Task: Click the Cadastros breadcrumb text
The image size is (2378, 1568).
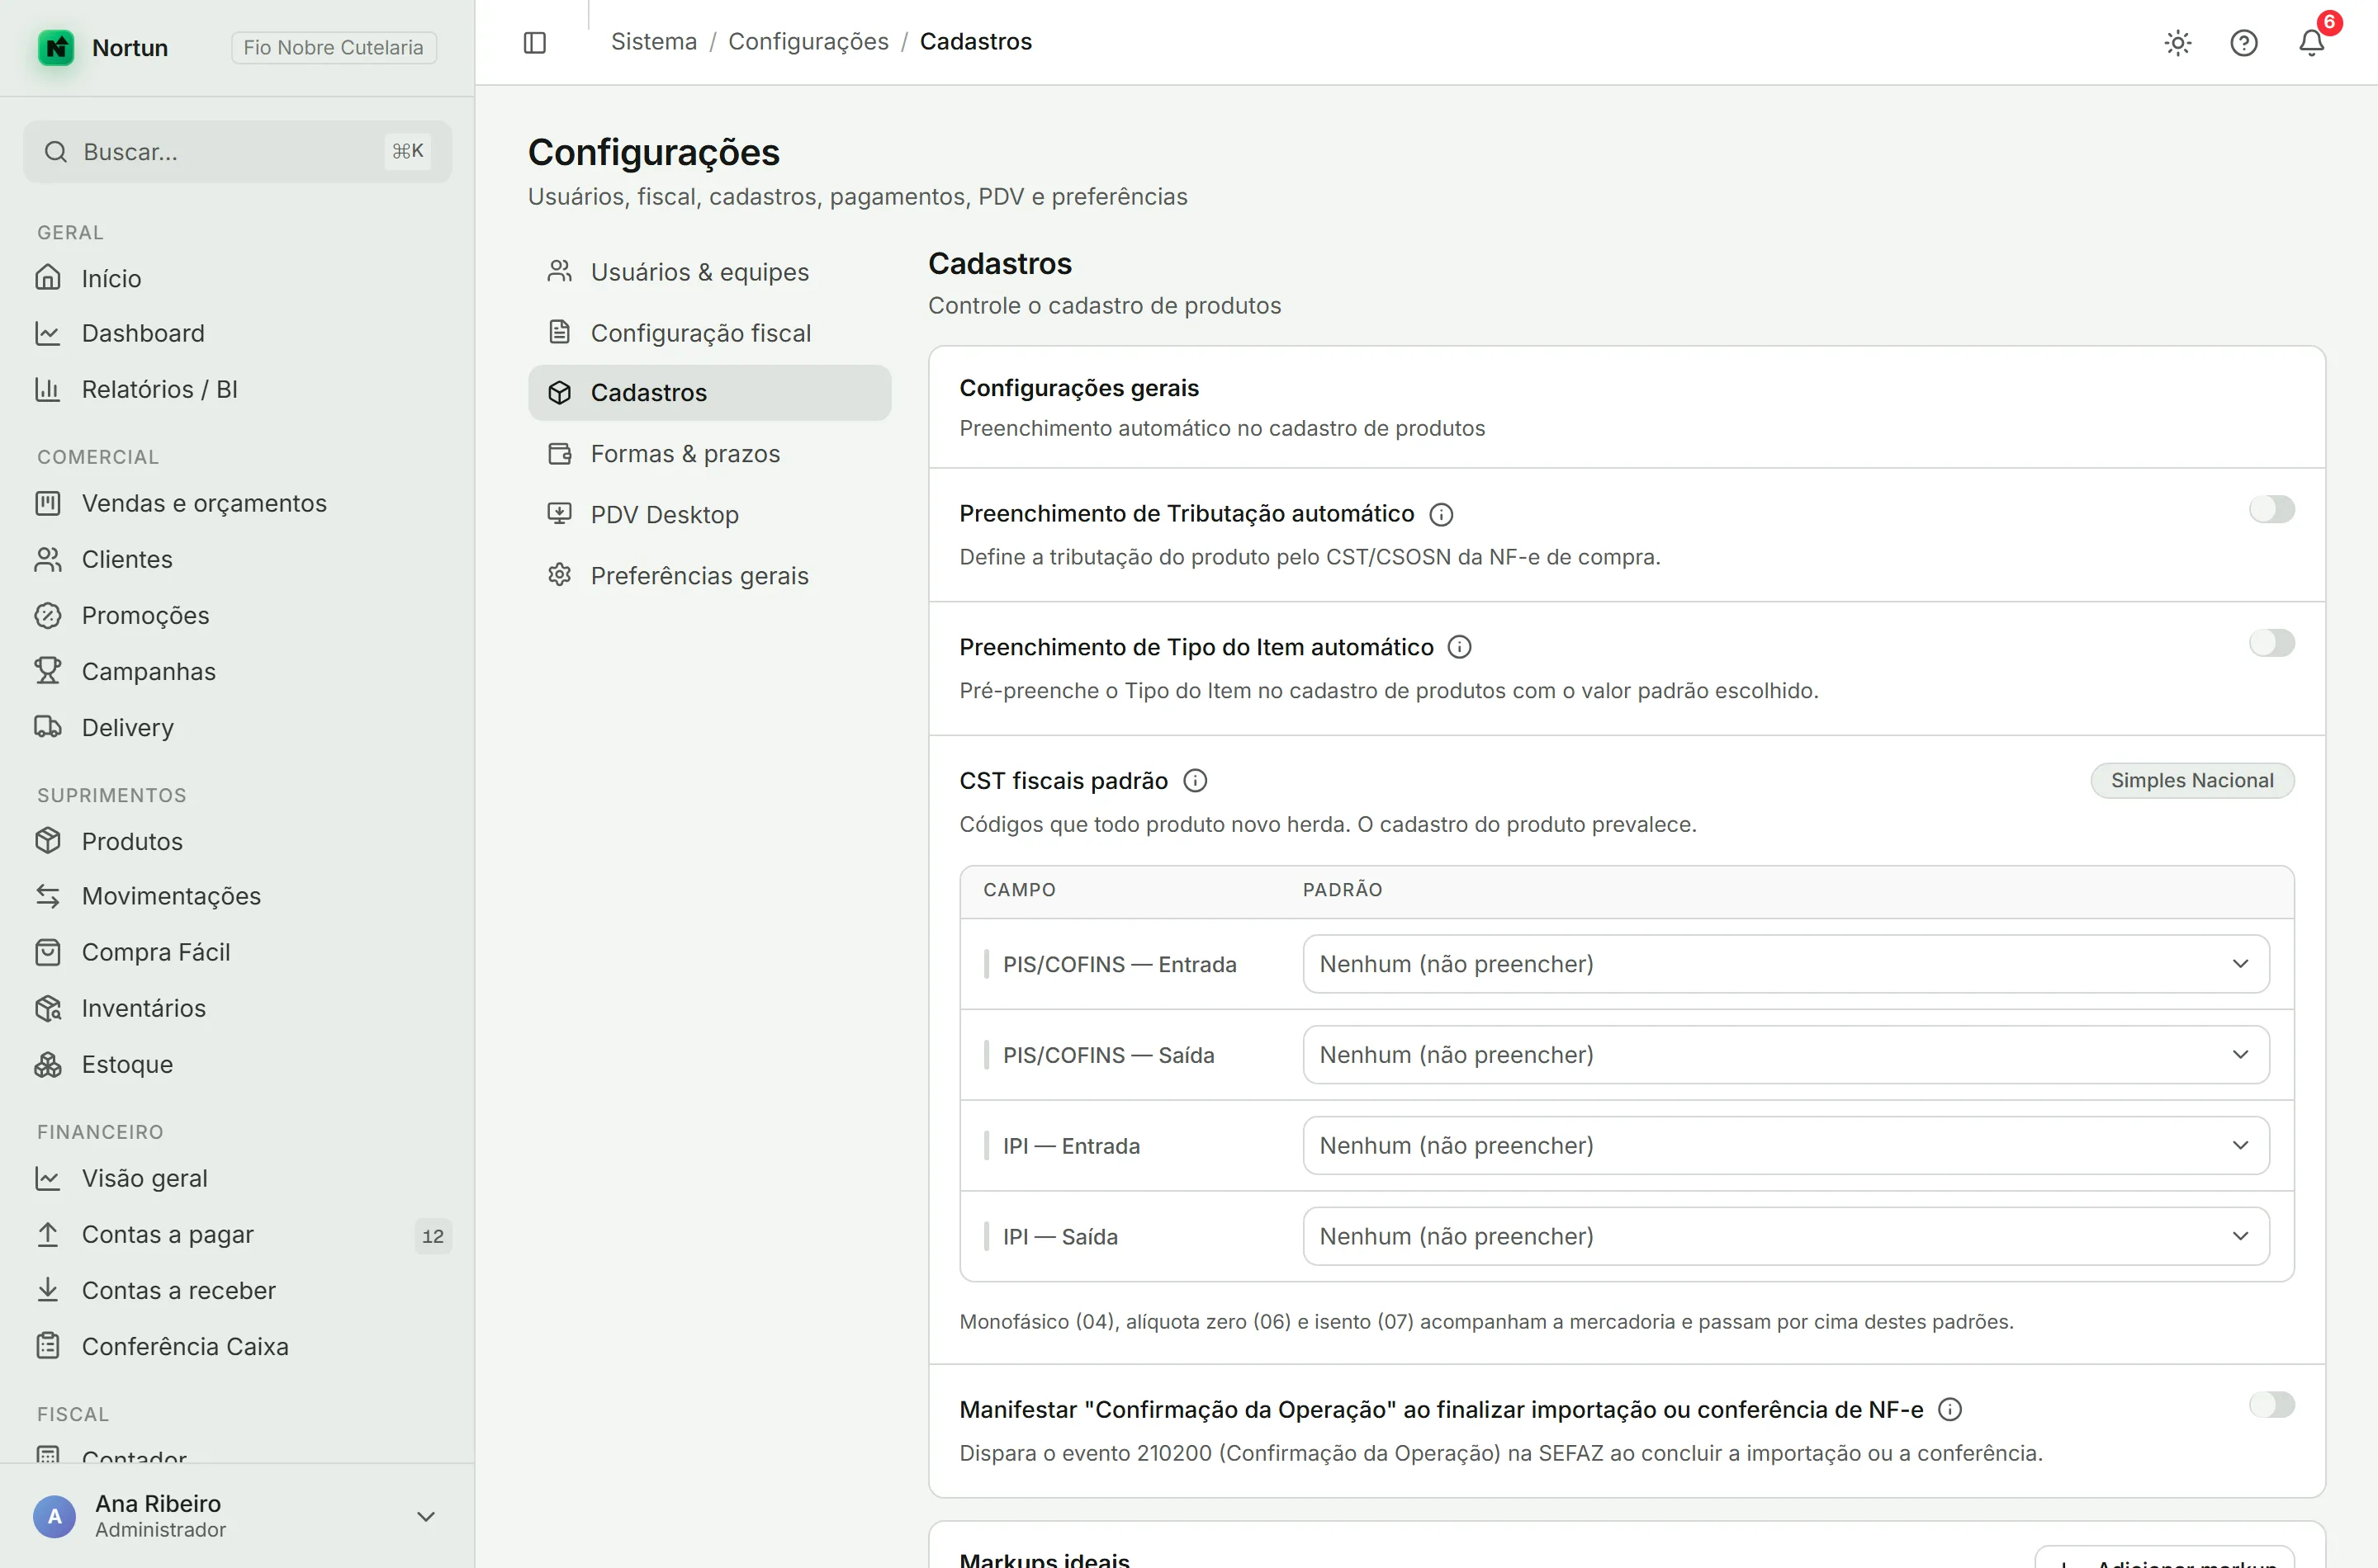Action: pyautogui.click(x=975, y=42)
